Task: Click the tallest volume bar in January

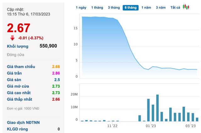Action: [x=157, y=108]
